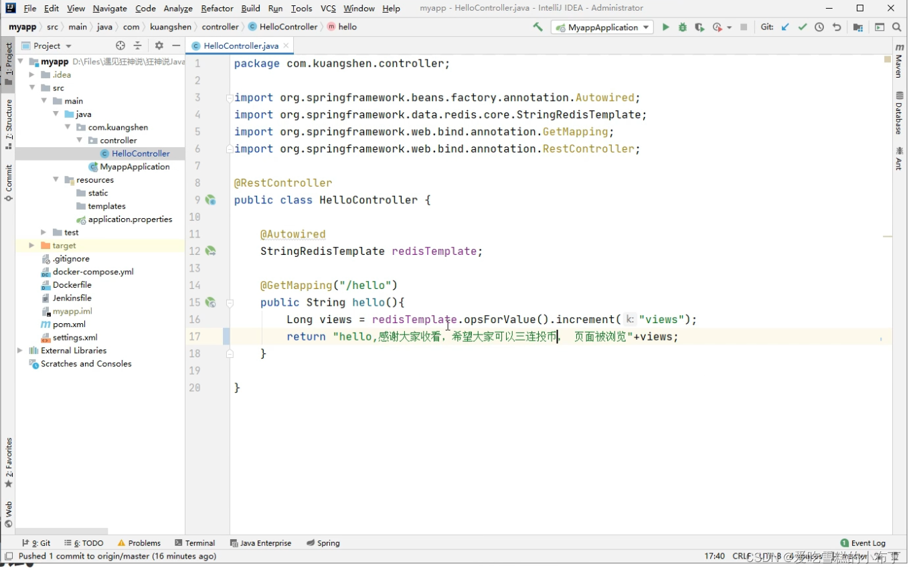Open the Git tool window button

tap(36, 543)
